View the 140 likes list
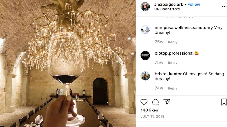Screen dimensions: 227x127 pos(149,110)
